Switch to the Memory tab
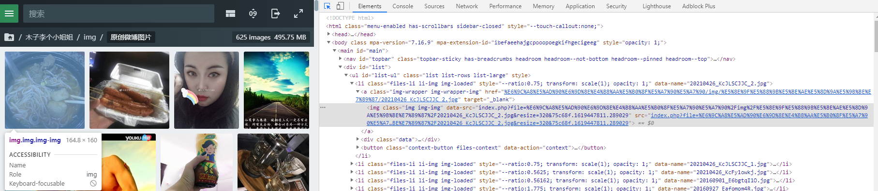The image size is (878, 191). pyautogui.click(x=543, y=6)
